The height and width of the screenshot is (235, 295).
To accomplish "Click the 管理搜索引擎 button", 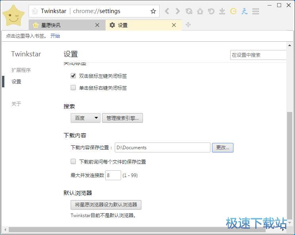I will point(122,118).
